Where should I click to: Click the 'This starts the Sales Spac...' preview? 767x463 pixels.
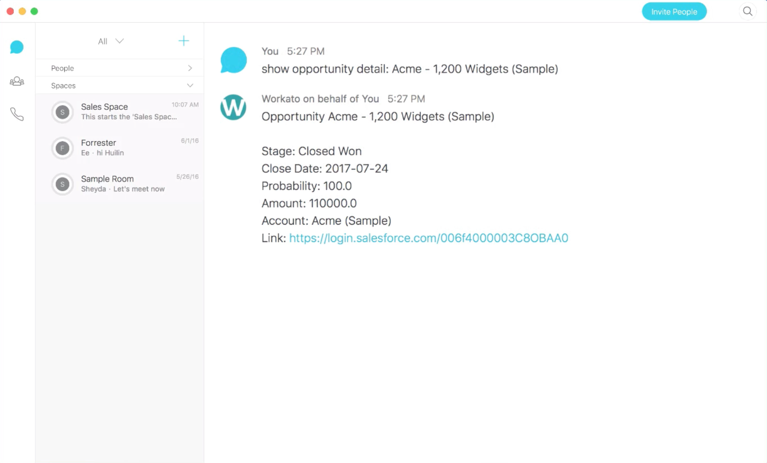pos(129,117)
